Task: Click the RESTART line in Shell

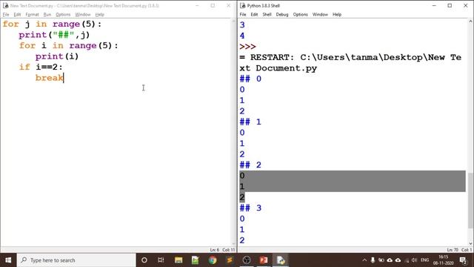Action: [350, 62]
